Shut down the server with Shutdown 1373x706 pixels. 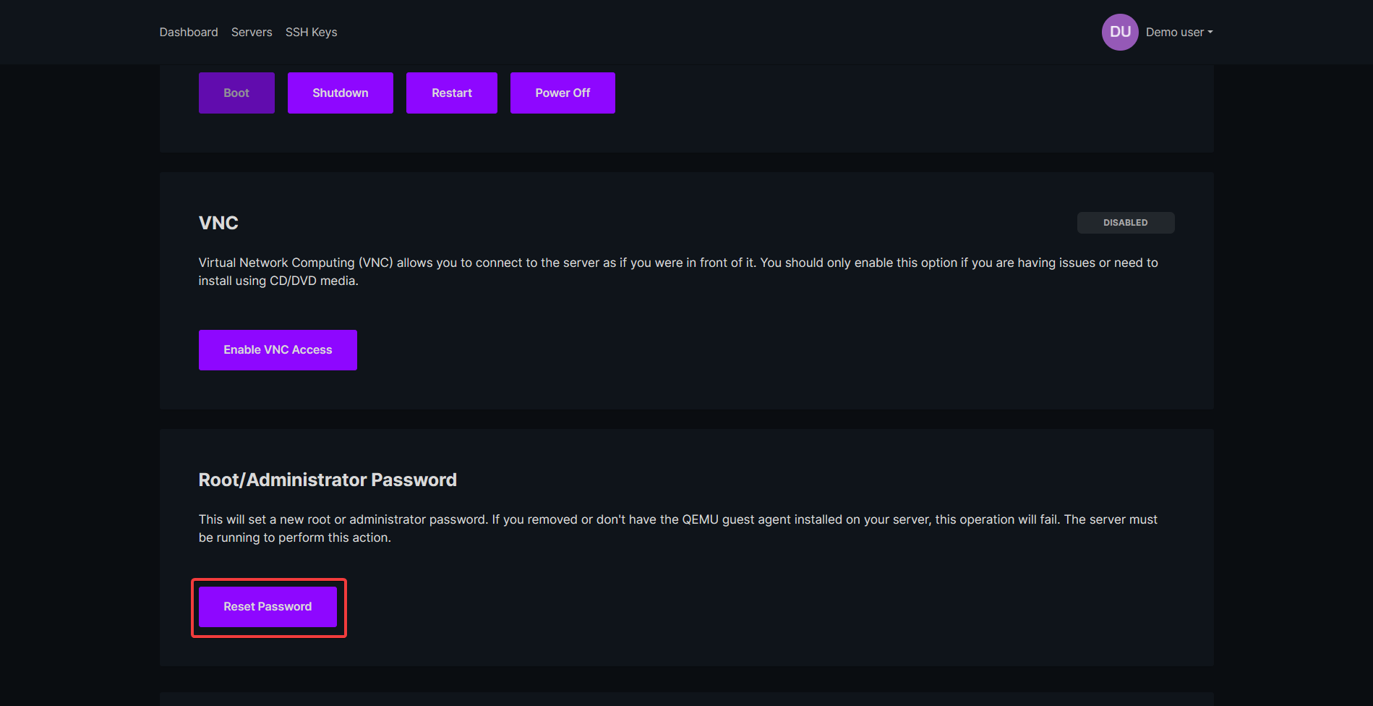(x=340, y=93)
